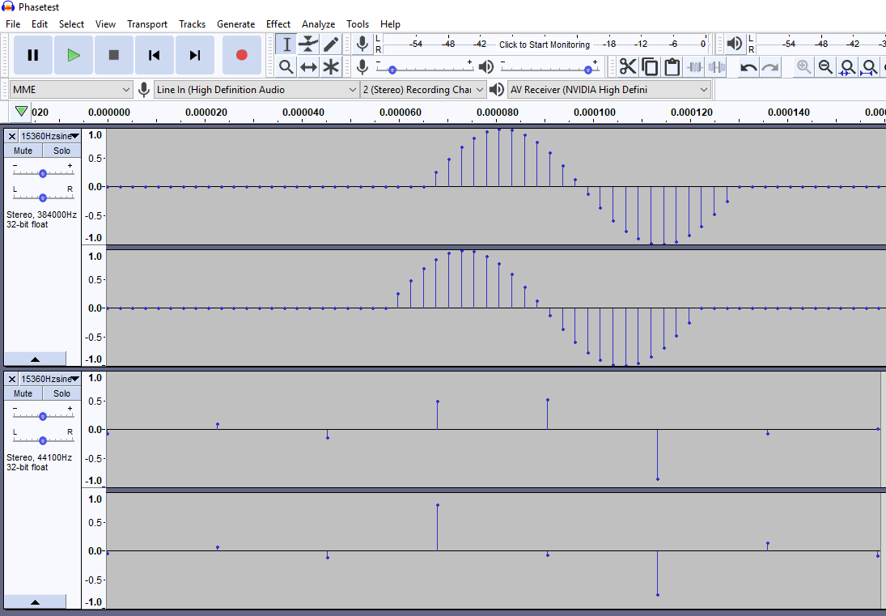Open the AV Receiver playback device dropdown
The width and height of the screenshot is (886, 616).
(609, 90)
